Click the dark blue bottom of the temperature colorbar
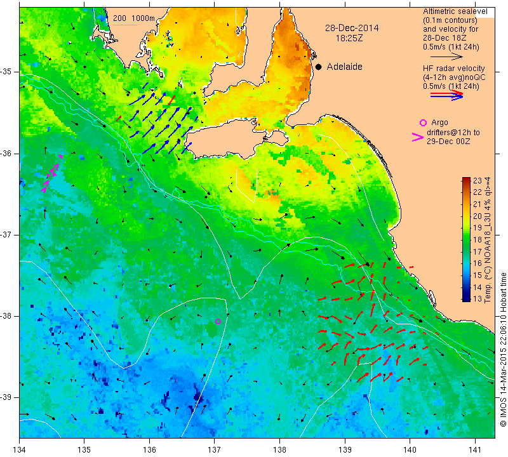The height and width of the screenshot is (457, 508). tap(466, 298)
